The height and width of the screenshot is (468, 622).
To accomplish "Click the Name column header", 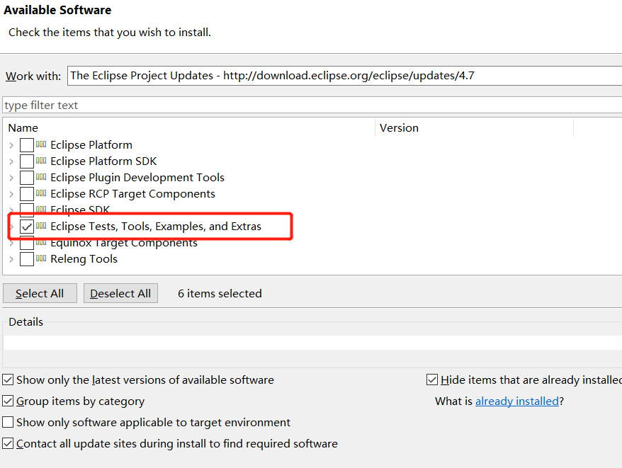I will [x=189, y=127].
